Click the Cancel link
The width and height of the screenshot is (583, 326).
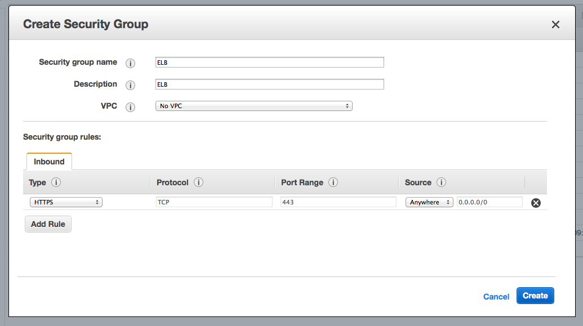[496, 297]
